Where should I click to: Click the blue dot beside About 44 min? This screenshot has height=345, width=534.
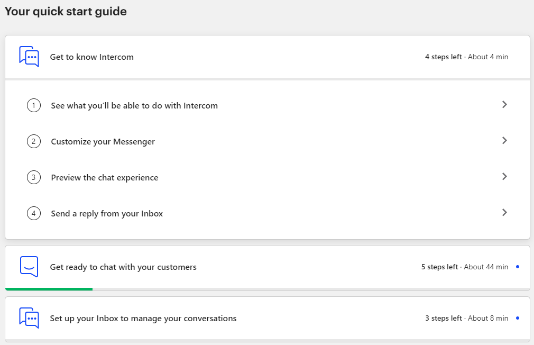pos(518,267)
